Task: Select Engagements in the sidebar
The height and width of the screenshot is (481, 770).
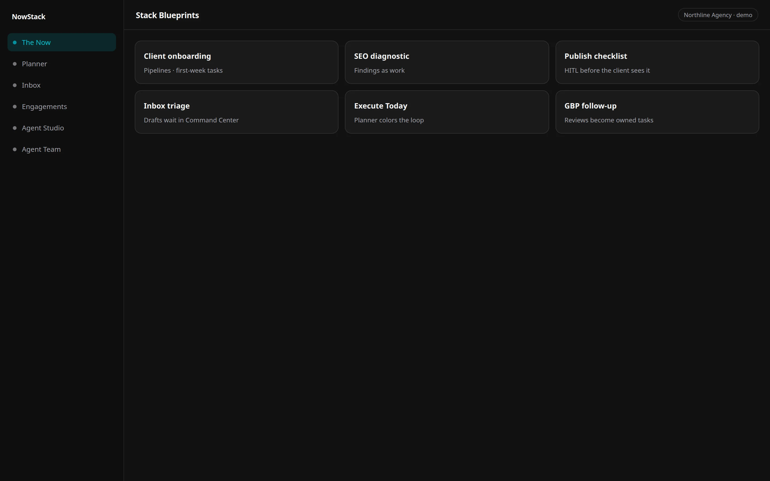Action: click(62, 106)
